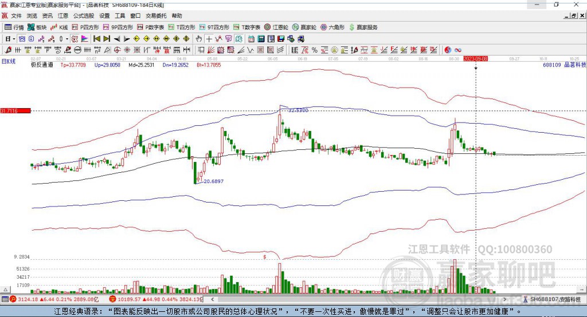Click the Bt=13.7855 indicator value
Screen dimensions: 587x317
[x=209, y=65]
